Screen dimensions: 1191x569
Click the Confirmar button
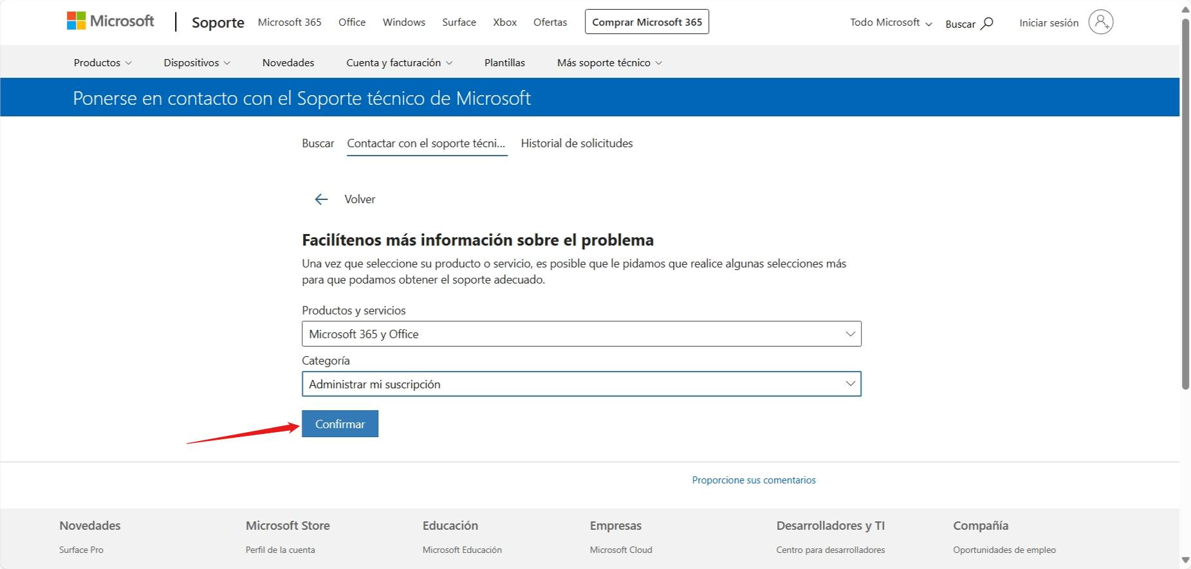340,424
